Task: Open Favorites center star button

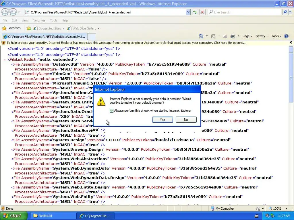Action: (x=11, y=28)
